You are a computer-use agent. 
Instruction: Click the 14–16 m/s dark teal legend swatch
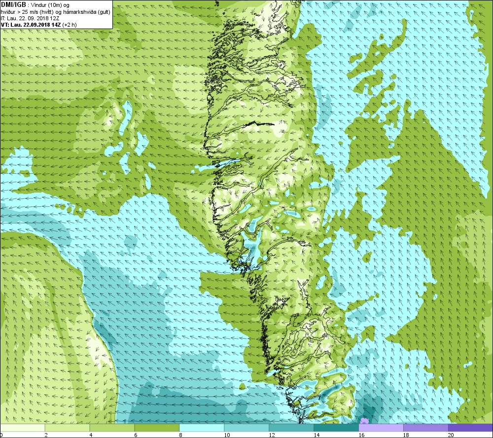coord(336,428)
